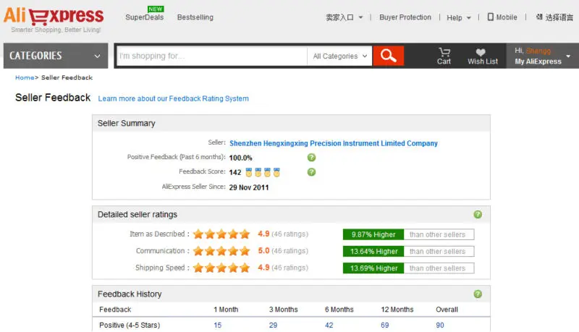This screenshot has height=332, width=579.
Task: Click the orange search magnifier button
Action: coord(388,56)
